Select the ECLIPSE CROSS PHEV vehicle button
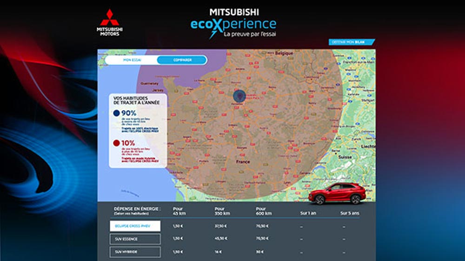Image resolution: width=465 pixels, height=261 pixels. [135, 226]
